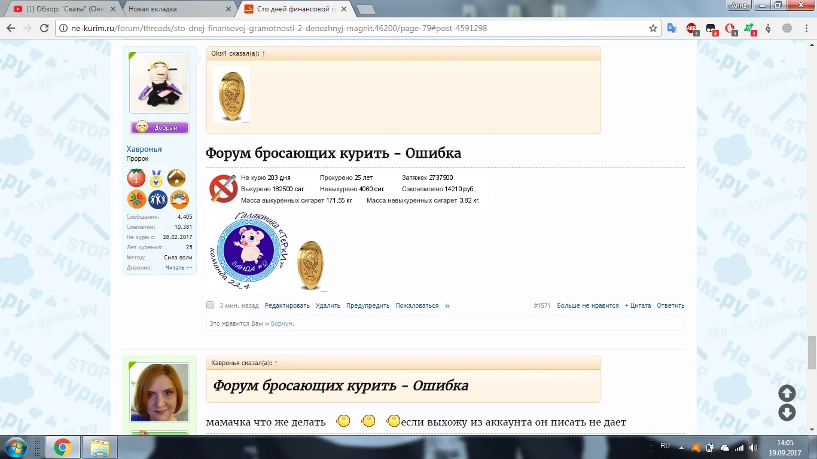This screenshot has height=459, width=817.
Task: Close the YouTube "Сваты" tab
Action: [112, 9]
